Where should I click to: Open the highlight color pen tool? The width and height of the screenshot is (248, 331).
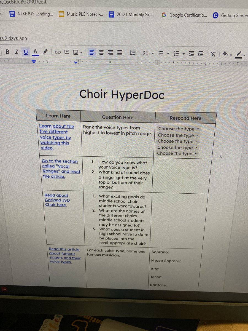click(x=45, y=51)
